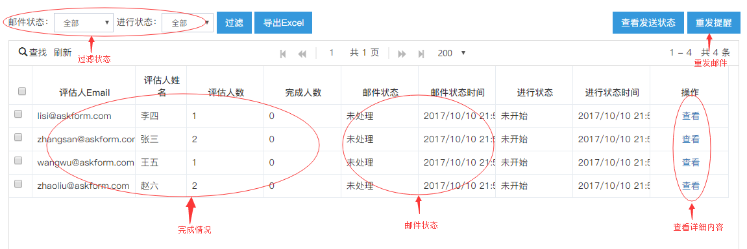Click 未处理 status in 李四 row

tap(360, 116)
